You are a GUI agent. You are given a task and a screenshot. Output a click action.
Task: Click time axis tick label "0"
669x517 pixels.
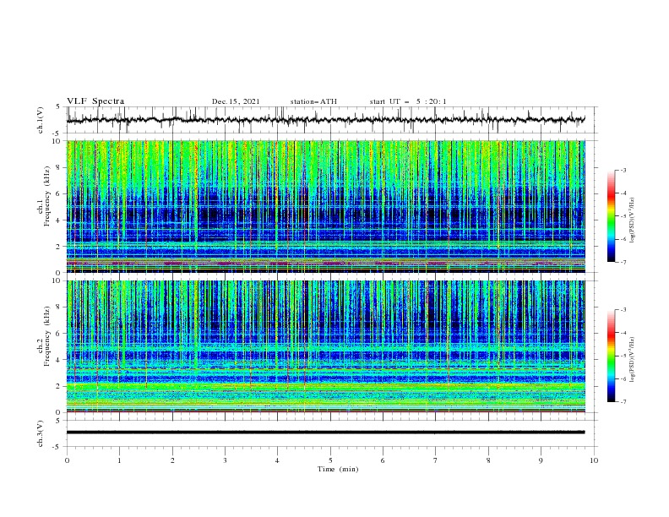click(67, 460)
